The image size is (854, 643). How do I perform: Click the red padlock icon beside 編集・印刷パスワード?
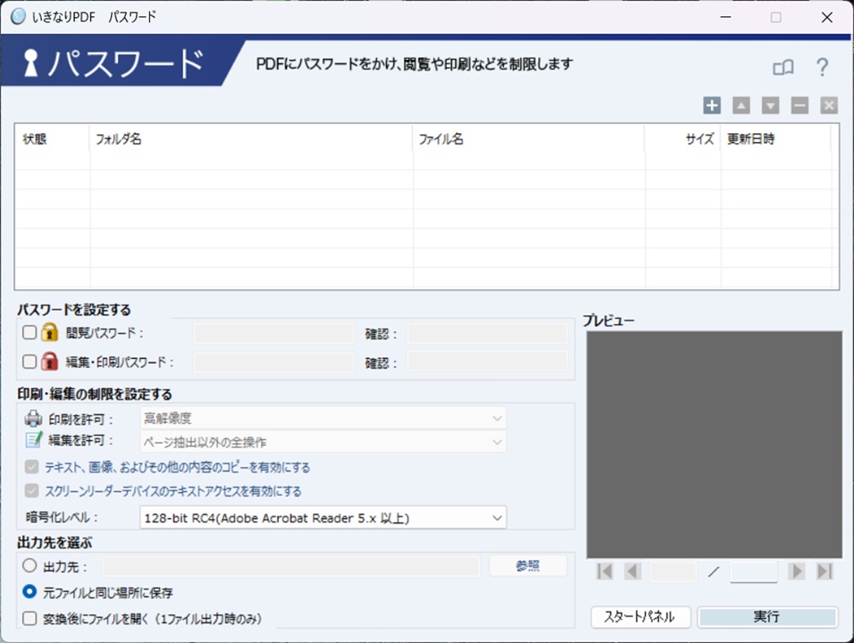(x=49, y=361)
